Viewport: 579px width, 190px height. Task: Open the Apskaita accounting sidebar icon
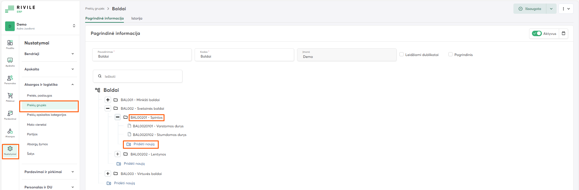[x=10, y=62]
